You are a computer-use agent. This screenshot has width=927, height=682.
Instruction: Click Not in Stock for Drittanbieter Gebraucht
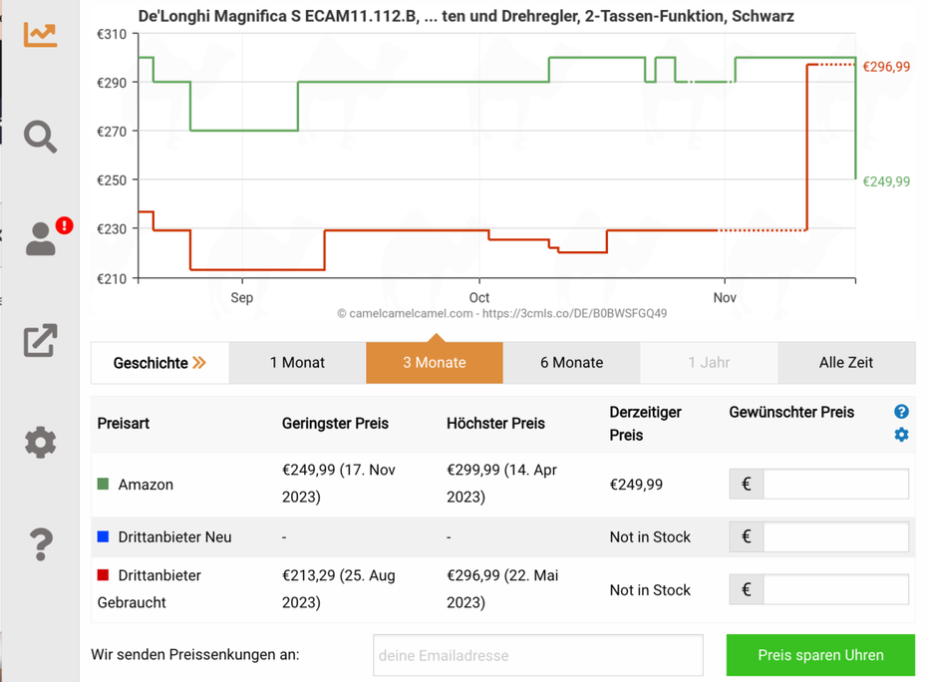coord(650,589)
